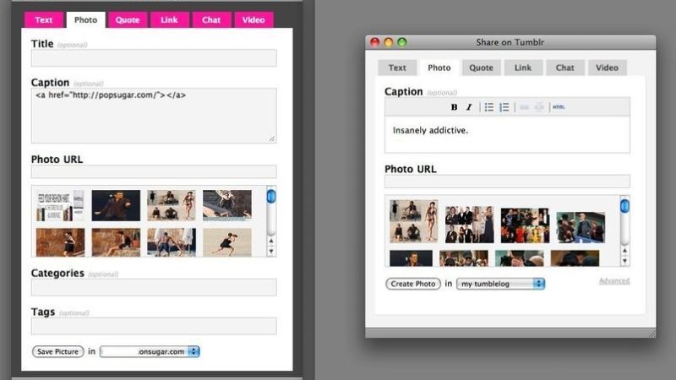
Task: Click the insert link icon in caption toolbar
Action: point(524,107)
